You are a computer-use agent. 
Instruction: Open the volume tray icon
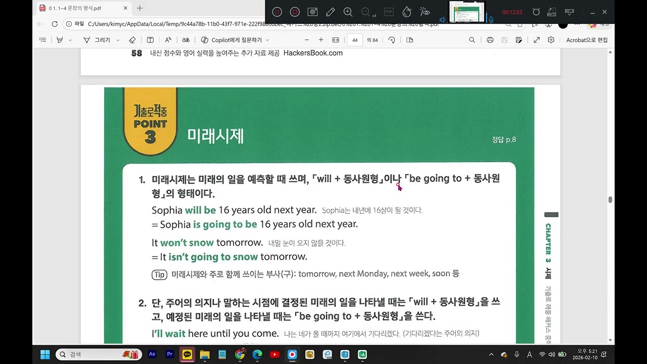click(x=551, y=354)
